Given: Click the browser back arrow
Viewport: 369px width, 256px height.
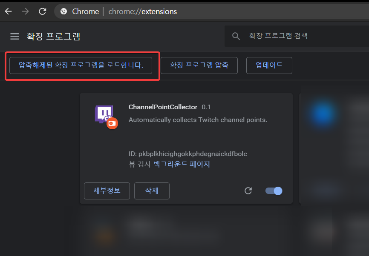Looking at the screenshot, I should 8,11.
